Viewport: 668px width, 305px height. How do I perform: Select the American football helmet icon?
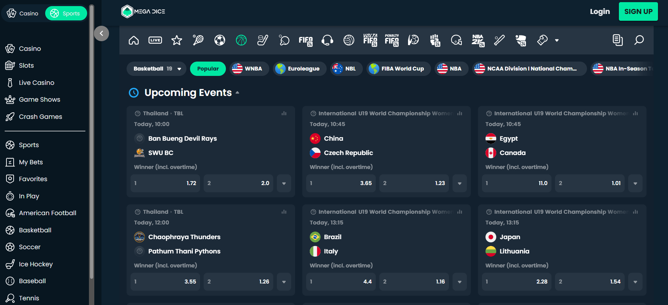456,40
